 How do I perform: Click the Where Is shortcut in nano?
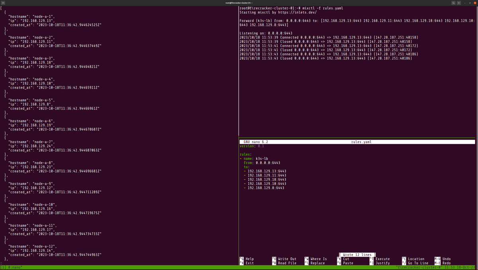tap(315, 259)
